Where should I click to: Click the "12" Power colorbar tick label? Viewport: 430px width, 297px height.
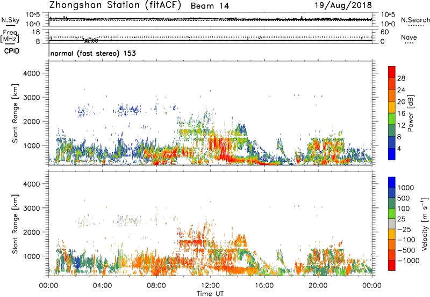click(x=401, y=125)
